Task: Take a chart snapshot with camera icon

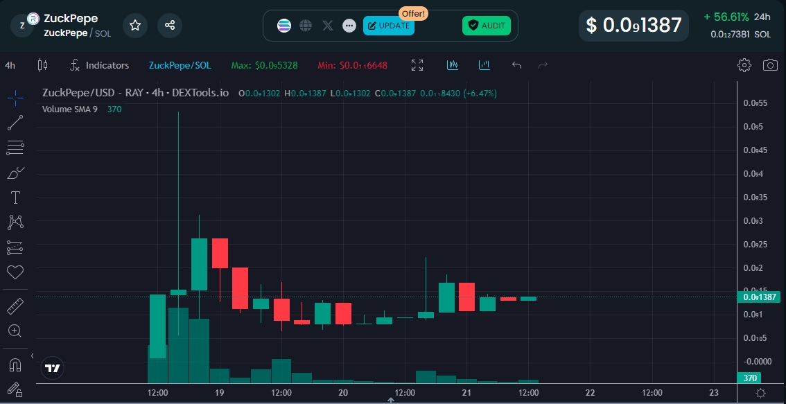Action: coord(771,65)
